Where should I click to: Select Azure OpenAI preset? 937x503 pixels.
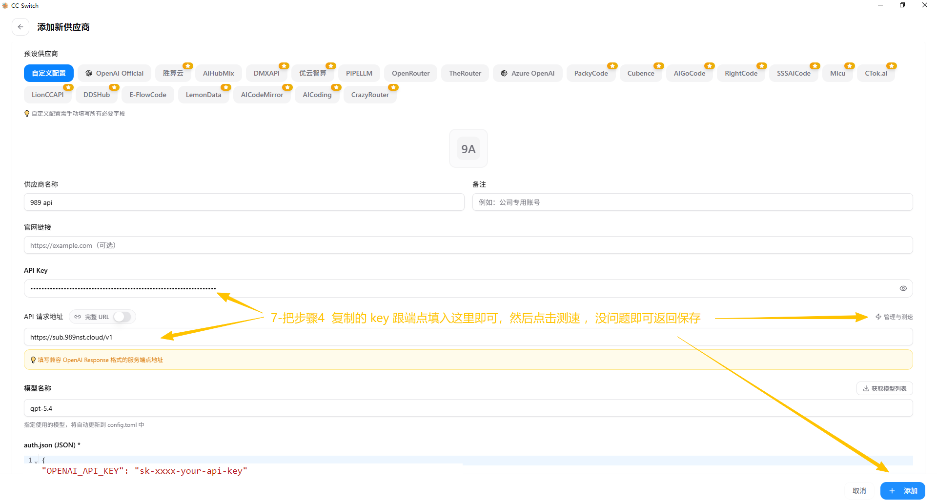click(x=528, y=73)
